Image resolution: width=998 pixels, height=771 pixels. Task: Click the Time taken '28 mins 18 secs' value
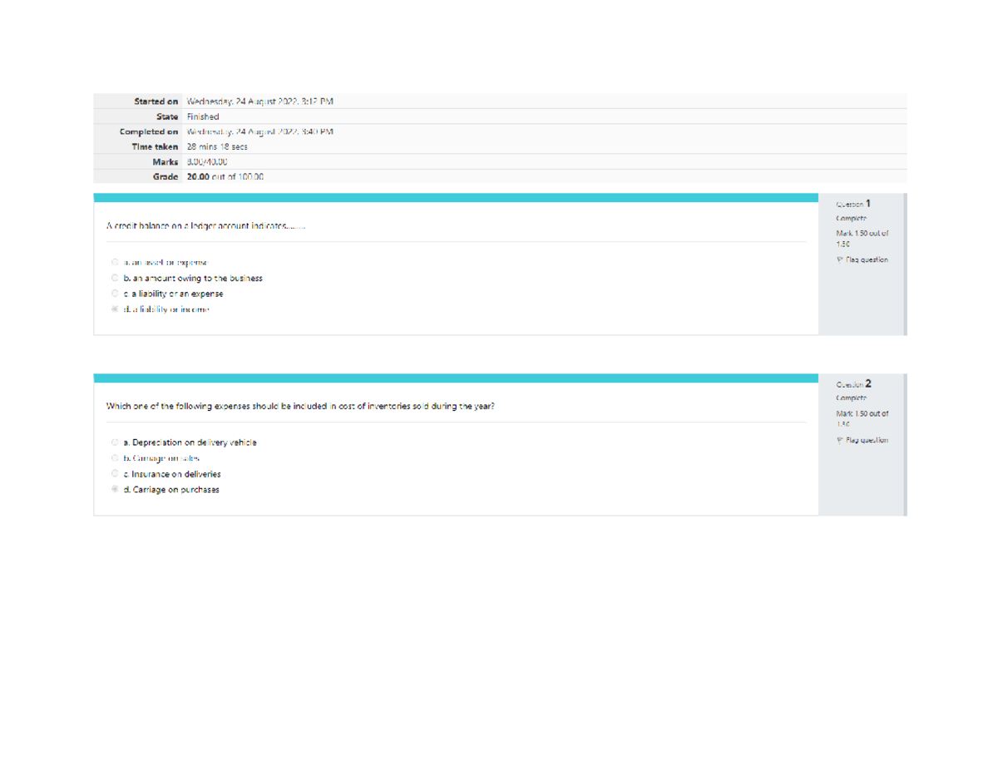tap(217, 146)
